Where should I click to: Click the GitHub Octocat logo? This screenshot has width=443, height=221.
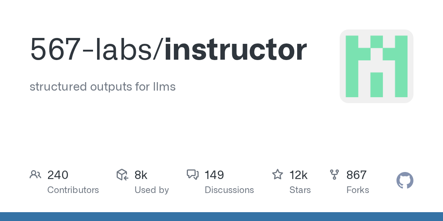[405, 181]
